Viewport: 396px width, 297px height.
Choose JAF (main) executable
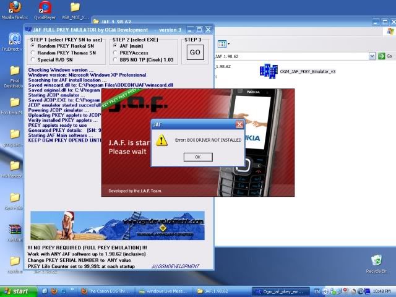(x=128, y=46)
